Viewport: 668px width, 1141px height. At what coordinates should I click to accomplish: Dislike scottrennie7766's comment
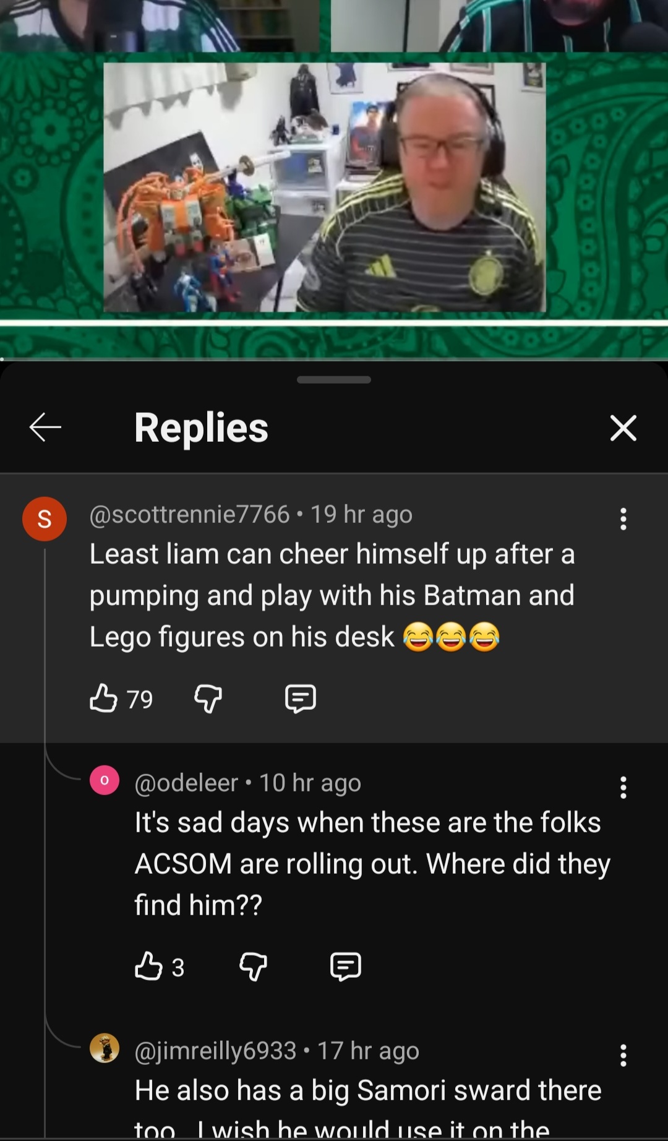pyautogui.click(x=208, y=699)
